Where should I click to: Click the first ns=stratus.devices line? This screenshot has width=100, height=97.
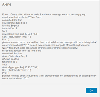(x=22, y=17)
